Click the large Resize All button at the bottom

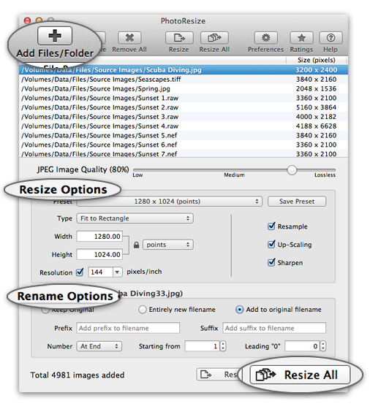click(x=300, y=375)
